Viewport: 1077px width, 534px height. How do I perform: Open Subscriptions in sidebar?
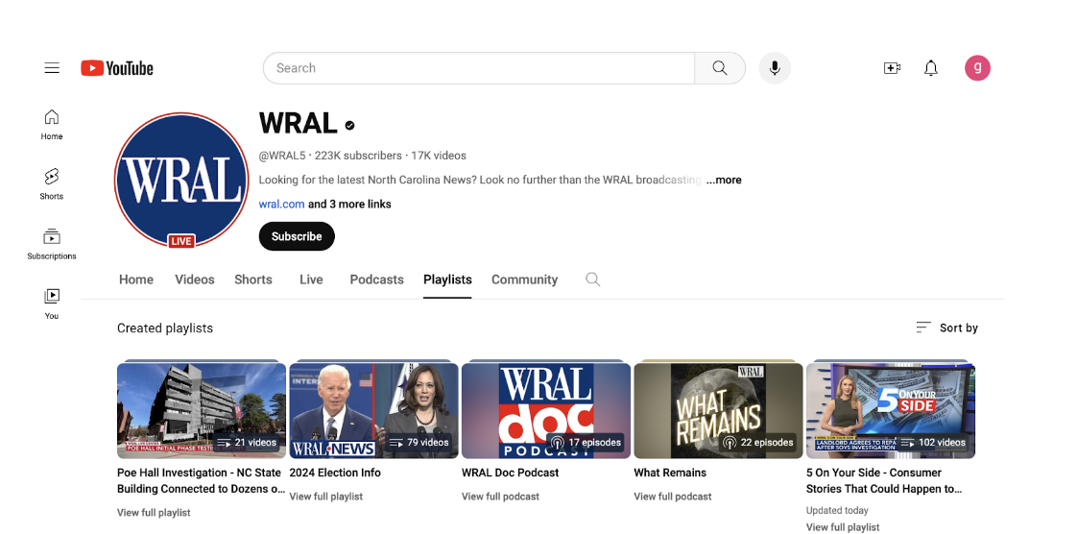tap(52, 244)
